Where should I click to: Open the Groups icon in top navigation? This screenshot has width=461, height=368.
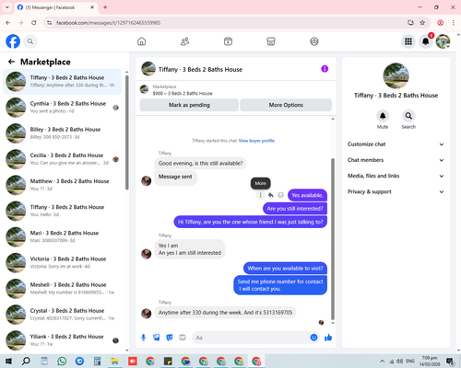(x=314, y=41)
